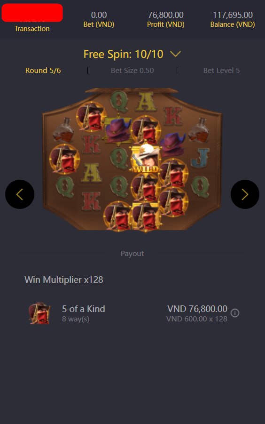Viewport: 265px width, 424px height.
Task: Click the Payout section heading
Action: pyautogui.click(x=132, y=253)
